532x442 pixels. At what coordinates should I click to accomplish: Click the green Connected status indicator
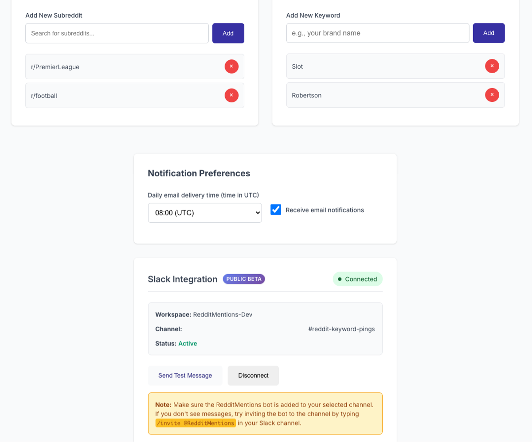click(x=357, y=279)
